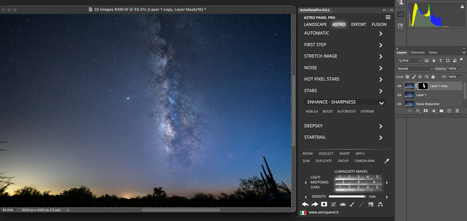Toggle lock artboard nesting
467x221 pixels.
pos(427,77)
